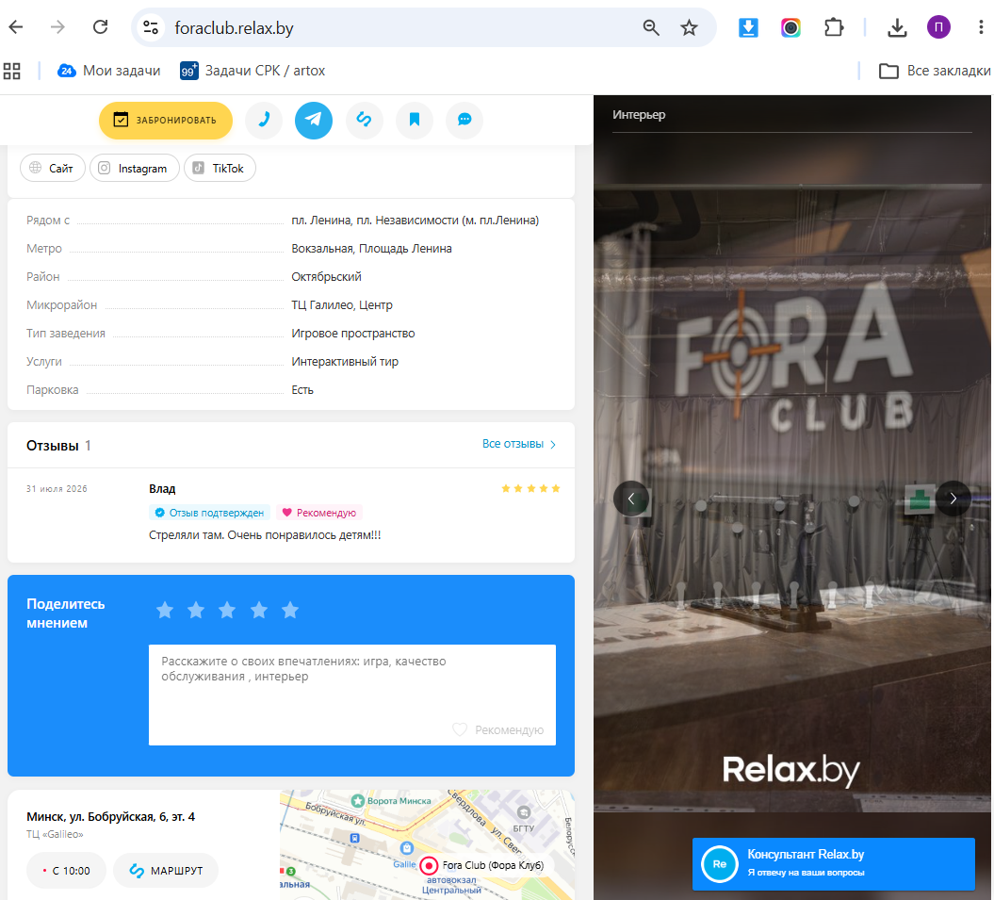The height and width of the screenshot is (900, 994).
Task: Open the Мои задачи bookmark
Action: [x=109, y=71]
